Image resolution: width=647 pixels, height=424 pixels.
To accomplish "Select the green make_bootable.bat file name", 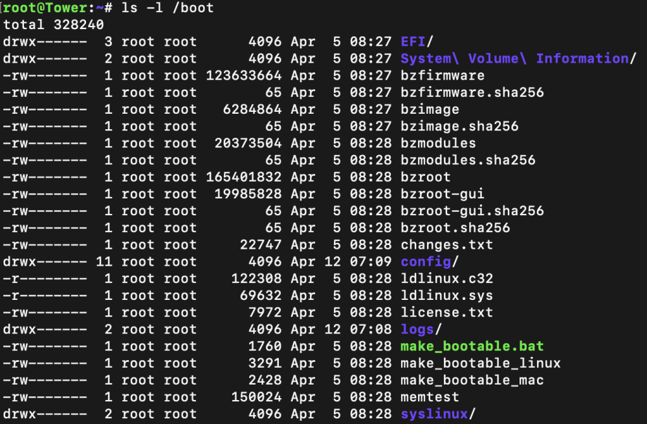I will (x=472, y=346).
